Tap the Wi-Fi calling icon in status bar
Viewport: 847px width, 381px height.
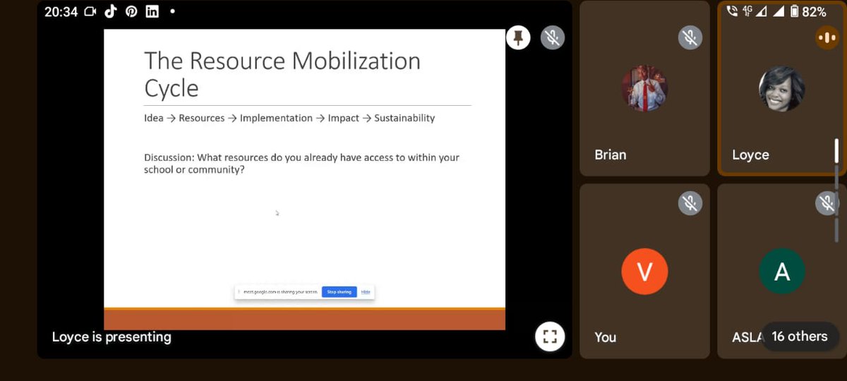coord(731,11)
